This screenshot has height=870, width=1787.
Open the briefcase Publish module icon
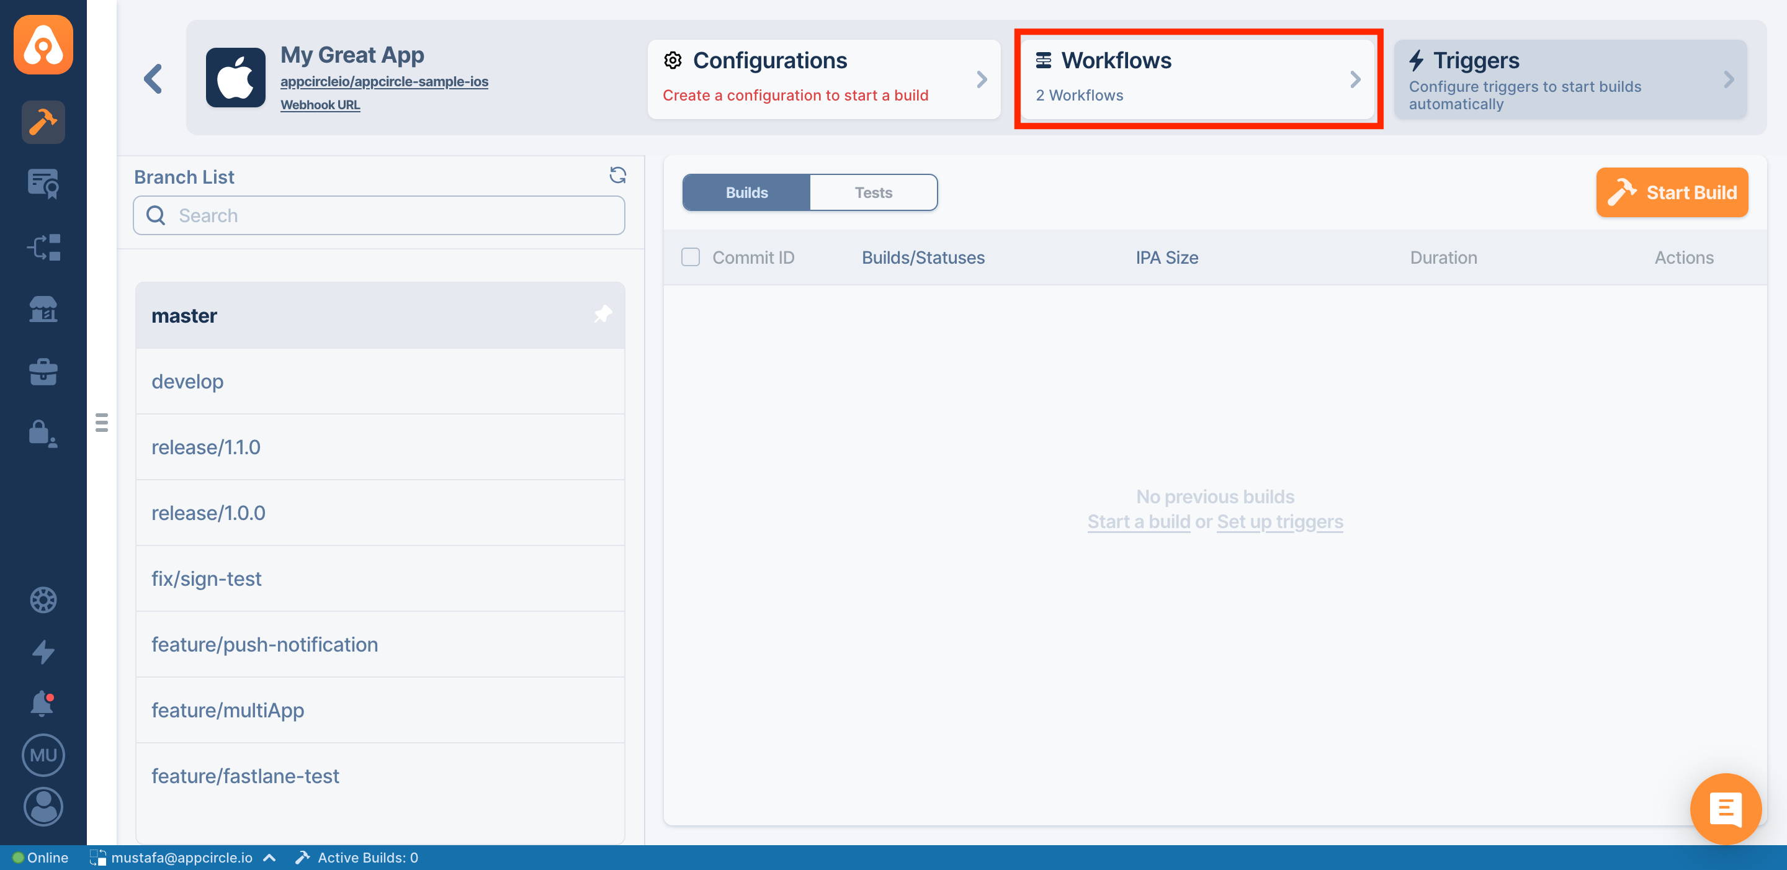43,372
